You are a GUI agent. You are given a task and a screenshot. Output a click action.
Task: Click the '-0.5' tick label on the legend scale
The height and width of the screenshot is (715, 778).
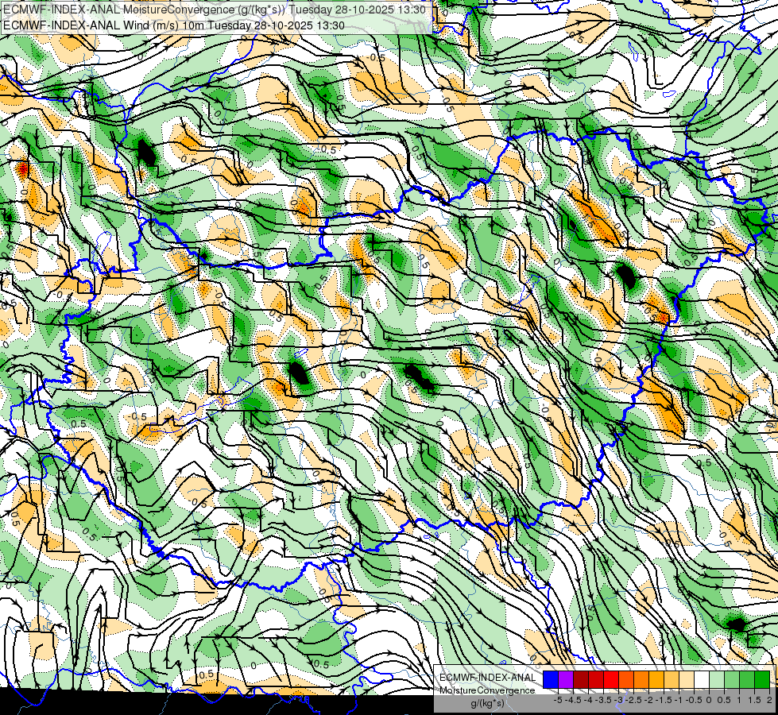point(694,700)
